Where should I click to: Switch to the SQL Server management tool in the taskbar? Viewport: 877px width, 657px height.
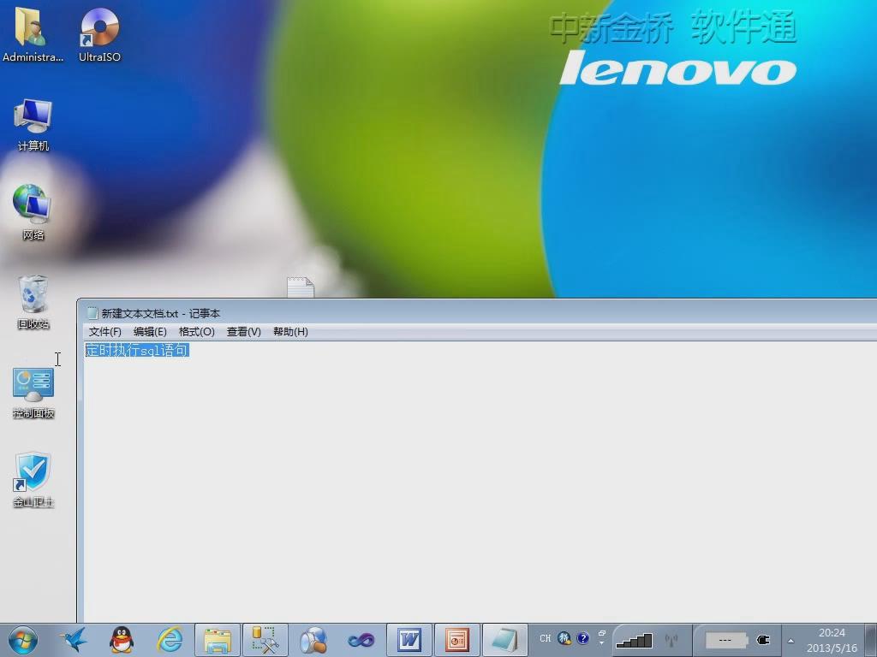pos(265,640)
